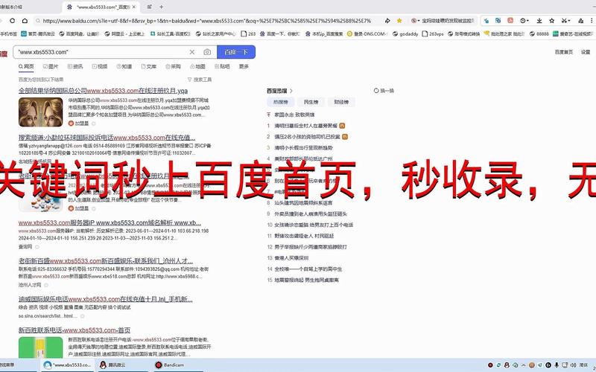The width and height of the screenshot is (596, 372).
Task: Close the xbs5533 Baidu tab
Action: tap(134, 7)
